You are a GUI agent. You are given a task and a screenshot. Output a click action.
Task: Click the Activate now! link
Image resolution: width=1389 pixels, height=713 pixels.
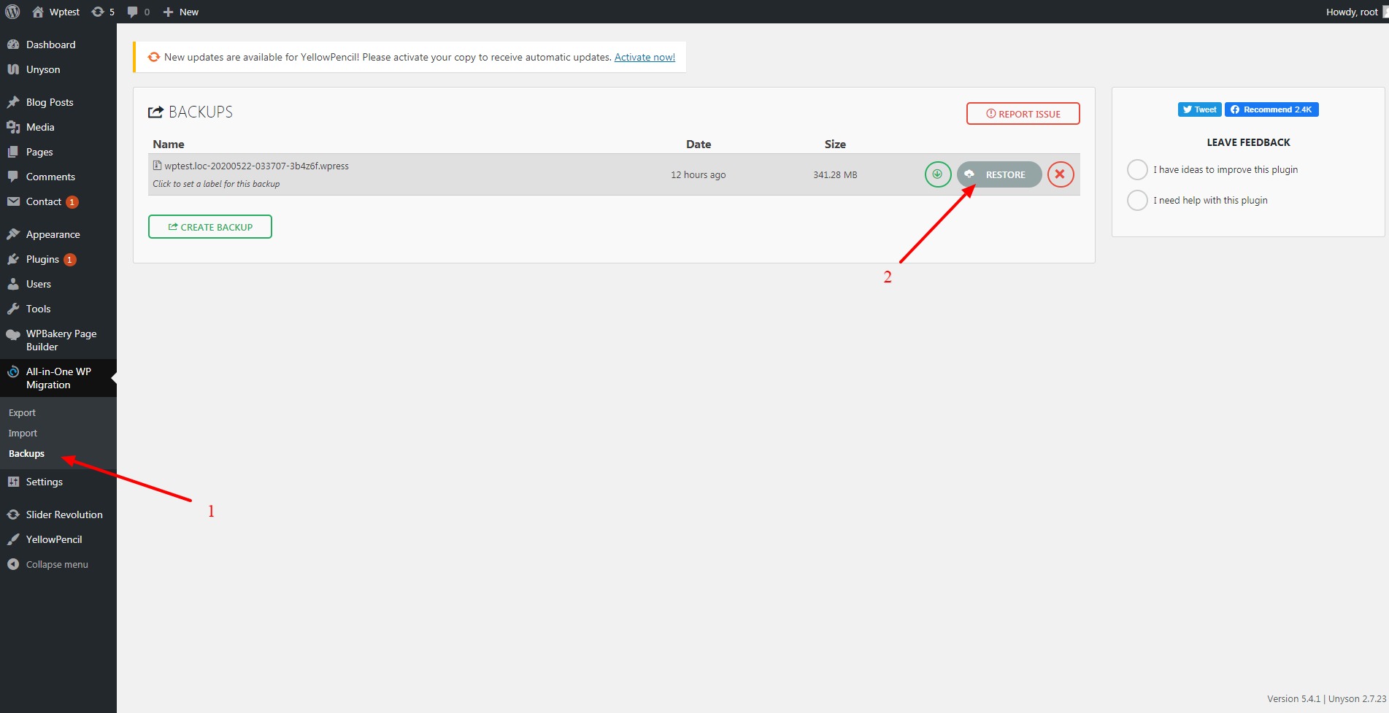(x=645, y=57)
